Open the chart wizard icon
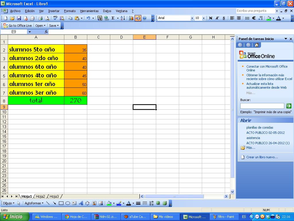The image size is (294, 221). (x=131, y=18)
